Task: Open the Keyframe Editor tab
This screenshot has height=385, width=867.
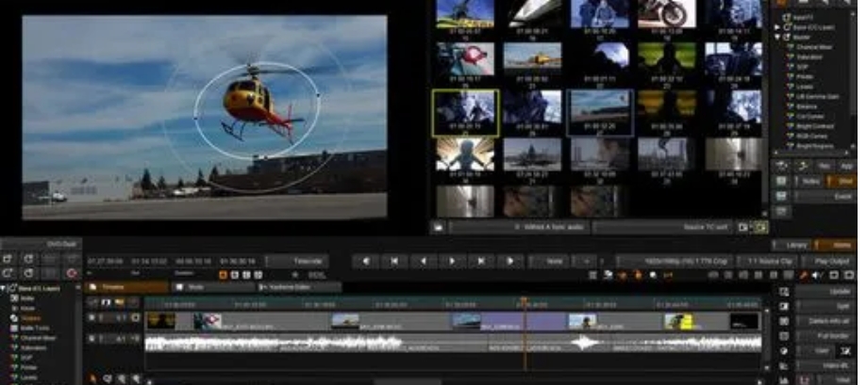Action: (299, 287)
